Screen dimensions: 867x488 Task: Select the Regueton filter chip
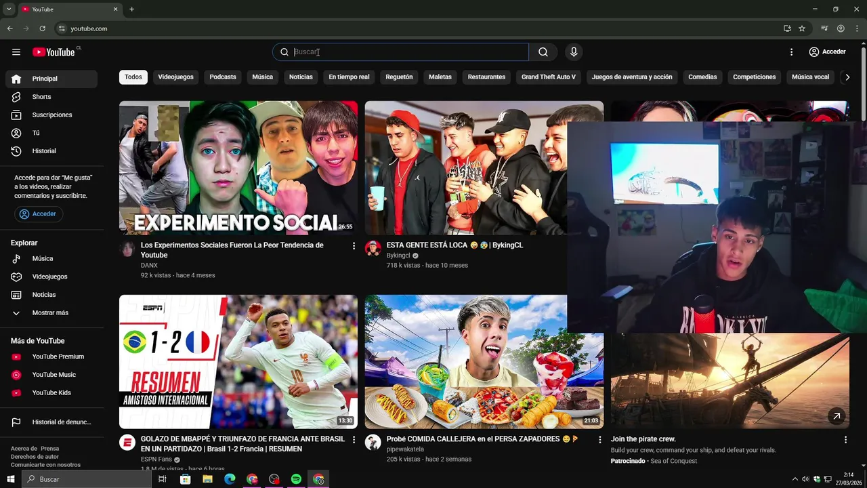pyautogui.click(x=399, y=77)
